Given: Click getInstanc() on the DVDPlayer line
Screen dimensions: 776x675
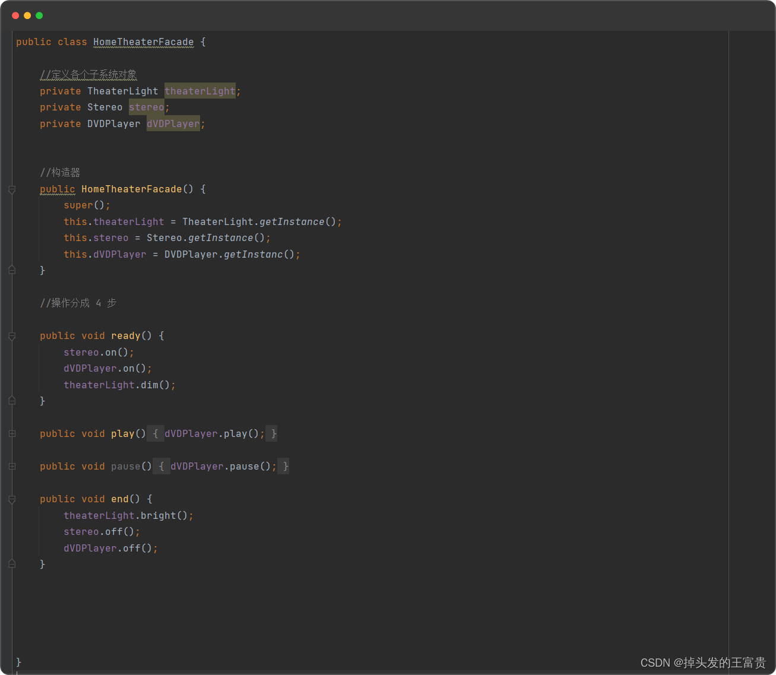Looking at the screenshot, I should point(259,254).
